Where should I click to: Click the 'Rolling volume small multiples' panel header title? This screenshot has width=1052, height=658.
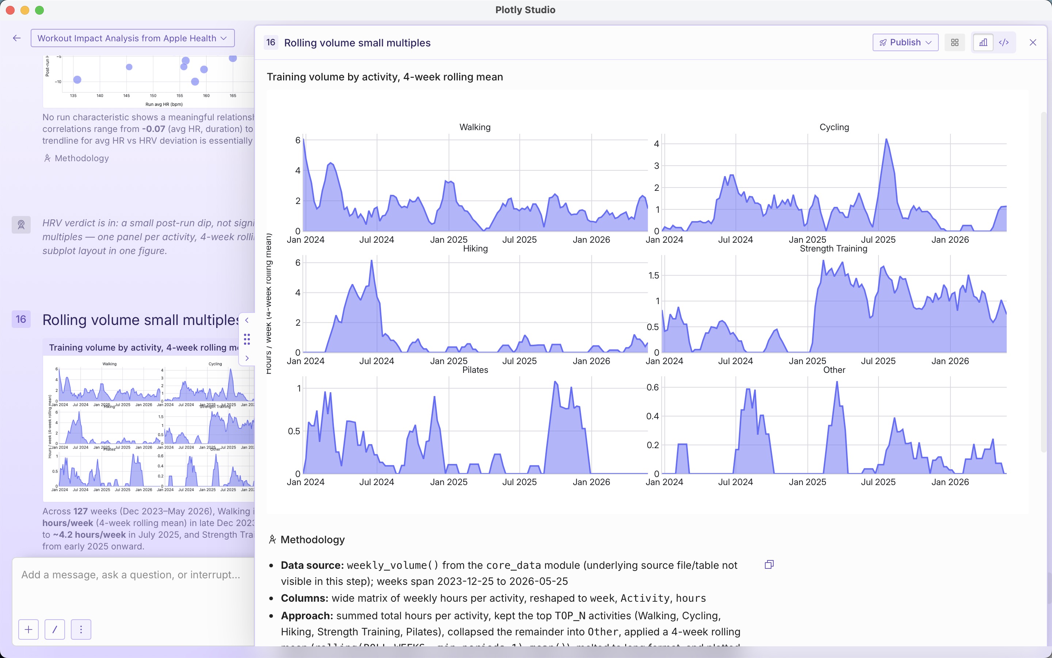click(357, 43)
